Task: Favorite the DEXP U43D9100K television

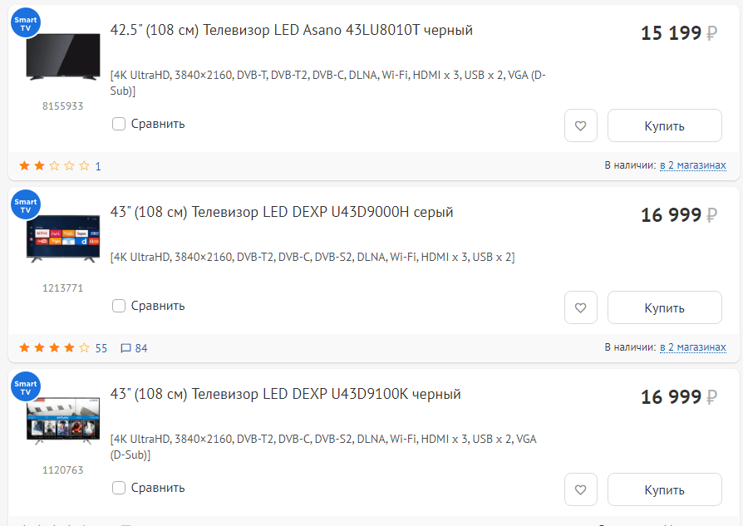Action: click(581, 489)
